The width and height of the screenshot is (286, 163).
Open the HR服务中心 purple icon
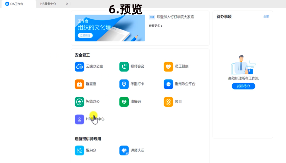[79, 119]
